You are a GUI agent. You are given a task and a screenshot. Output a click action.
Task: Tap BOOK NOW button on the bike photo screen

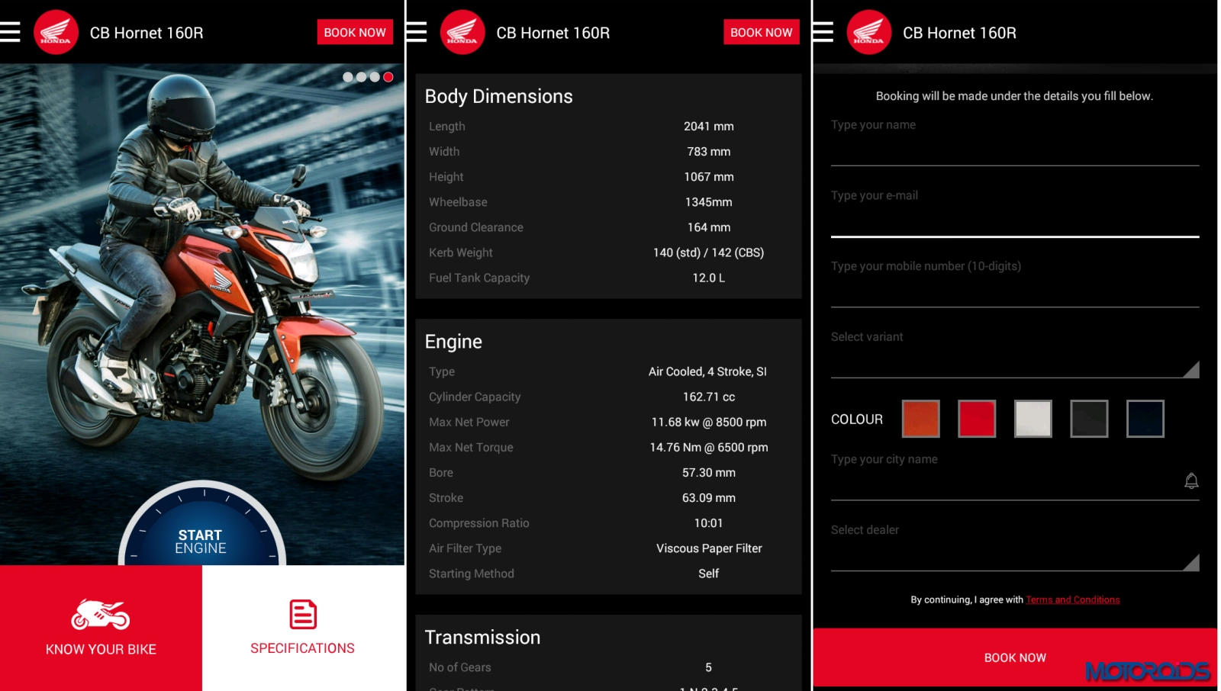[x=355, y=32]
